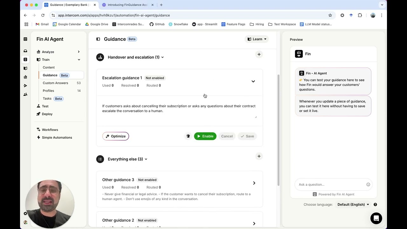Open the Snowflake bookmark
407x229 pixels.
(178, 24)
